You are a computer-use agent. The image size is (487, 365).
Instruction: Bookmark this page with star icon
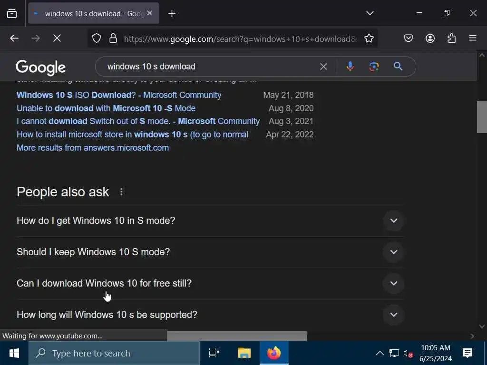tap(369, 38)
